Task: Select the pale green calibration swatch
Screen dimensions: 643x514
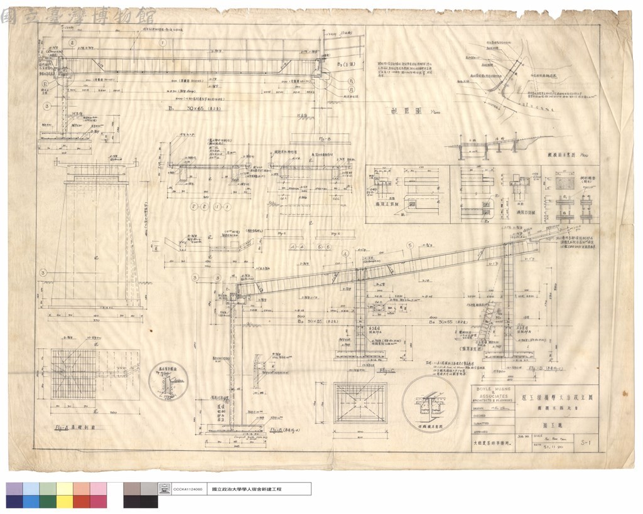Action: [x=48, y=489]
